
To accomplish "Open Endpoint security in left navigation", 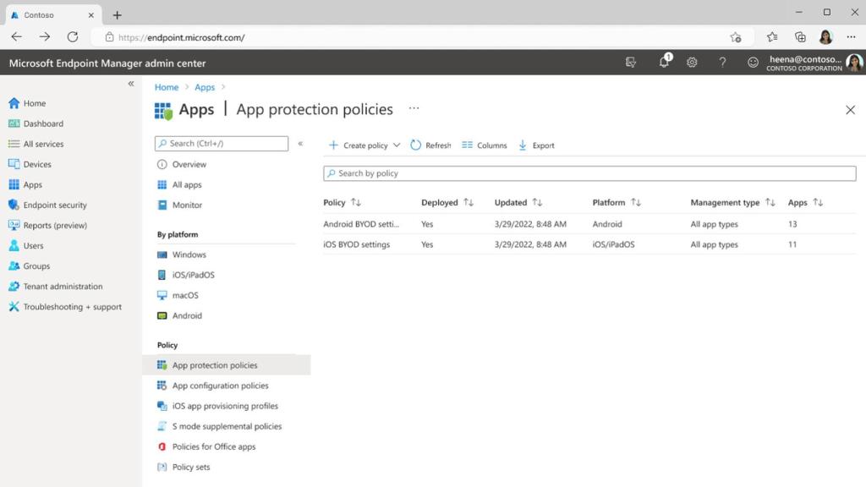I will pos(48,205).
